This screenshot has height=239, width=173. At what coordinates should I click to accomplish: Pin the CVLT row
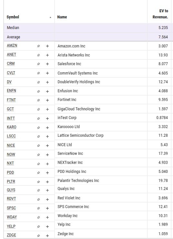click(39, 73)
